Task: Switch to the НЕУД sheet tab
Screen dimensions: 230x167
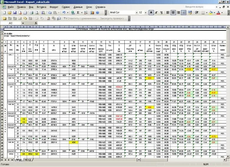Action: (28, 160)
